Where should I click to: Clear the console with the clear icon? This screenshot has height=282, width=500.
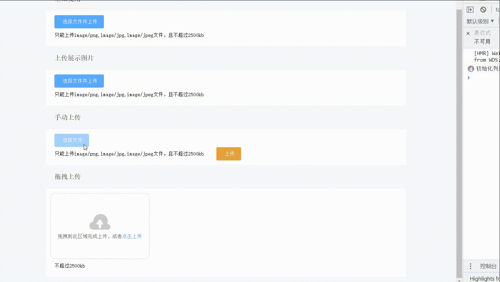(x=484, y=10)
